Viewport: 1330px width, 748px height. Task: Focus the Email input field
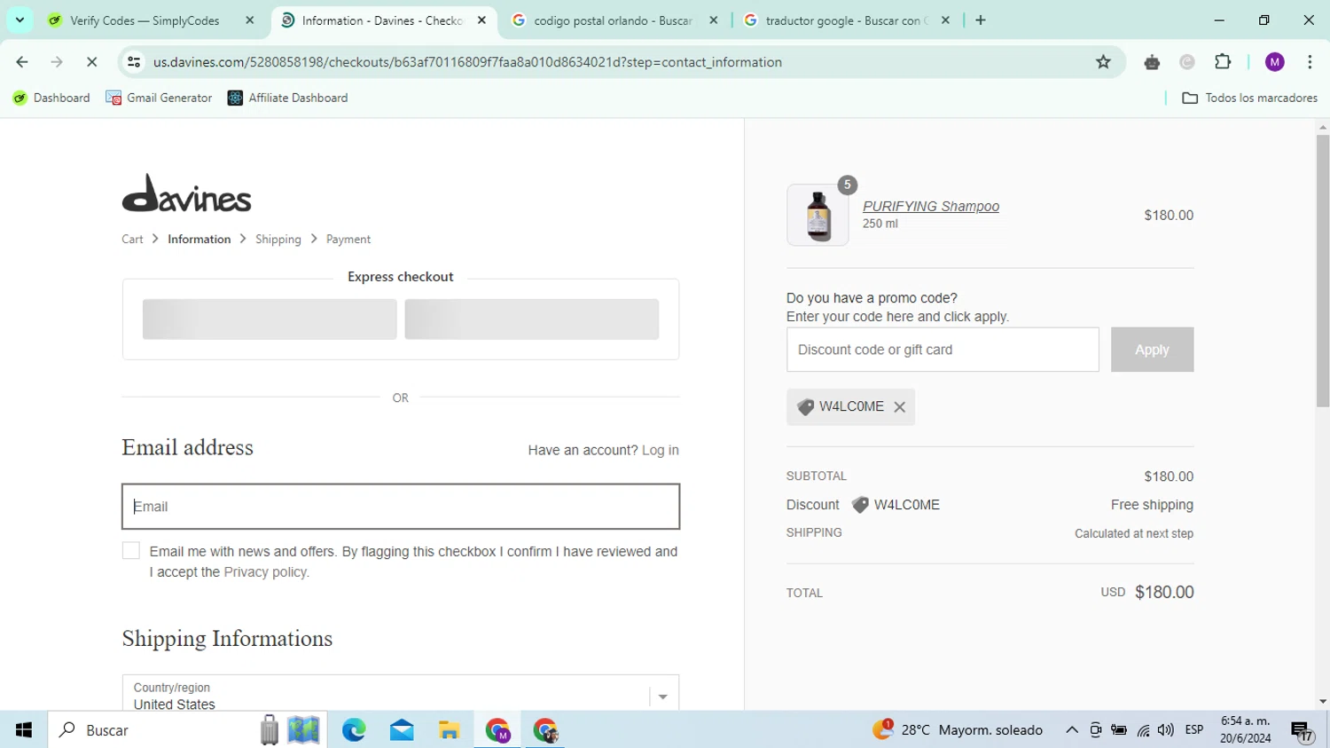coord(401,507)
